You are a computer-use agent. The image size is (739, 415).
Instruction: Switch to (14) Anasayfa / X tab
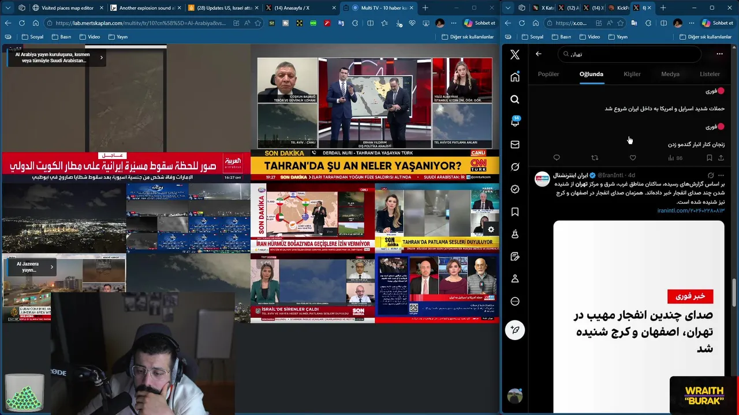pos(300,7)
